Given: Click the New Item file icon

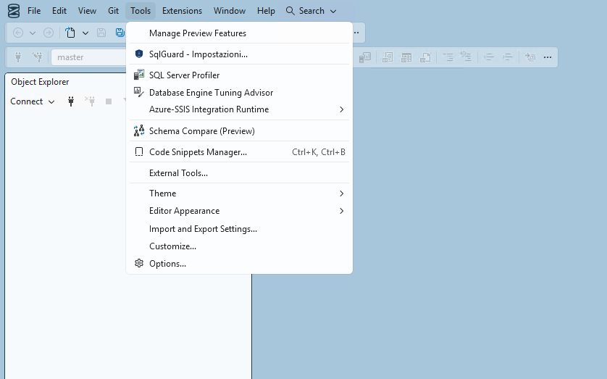Looking at the screenshot, I should (x=70, y=33).
